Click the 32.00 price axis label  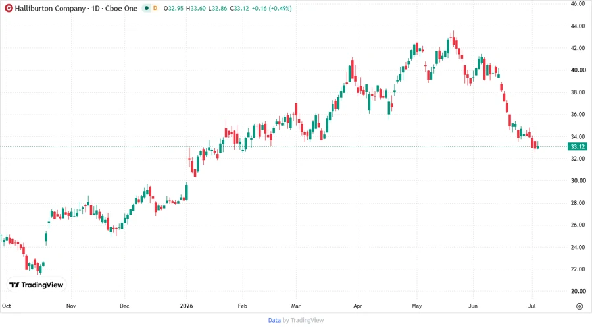[x=578, y=159]
